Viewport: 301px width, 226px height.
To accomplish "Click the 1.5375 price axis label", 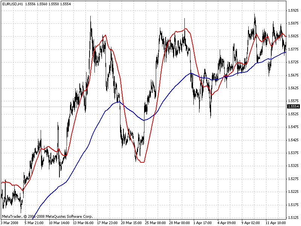I will [293, 153].
